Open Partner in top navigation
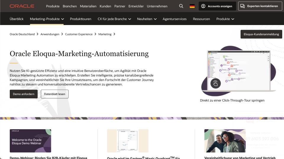284x159 pixels. pos(120,6)
